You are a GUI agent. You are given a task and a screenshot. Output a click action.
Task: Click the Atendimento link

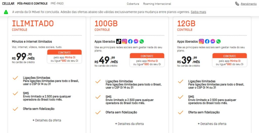249,4
